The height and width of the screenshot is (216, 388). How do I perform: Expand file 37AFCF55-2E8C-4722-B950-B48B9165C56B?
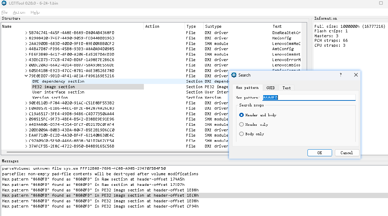pos(26,146)
